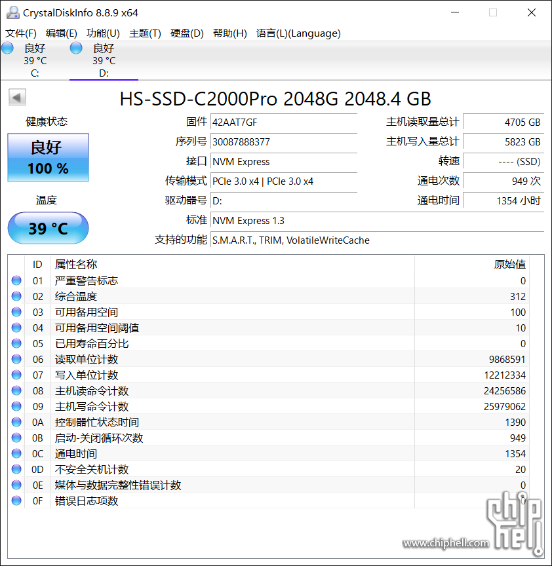Click status orb for 可用备用空间阈值 row
552x566 pixels.
(x=16, y=328)
